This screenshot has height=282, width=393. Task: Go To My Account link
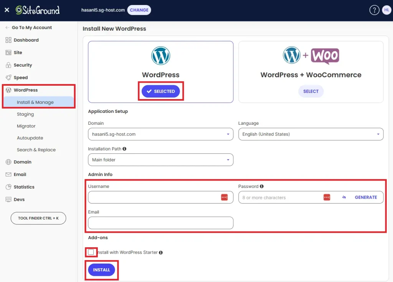pyautogui.click(x=32, y=28)
